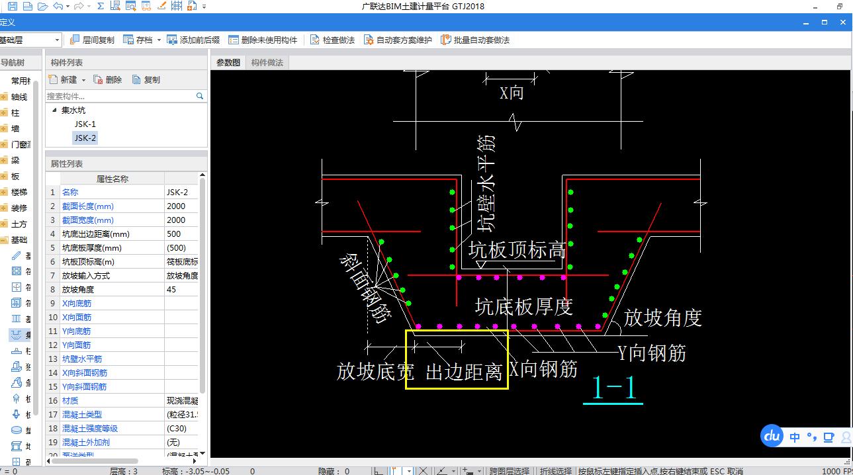This screenshot has width=853, height=475.
Task: Toggle 跨图层选择 in the status bar
Action: point(510,471)
